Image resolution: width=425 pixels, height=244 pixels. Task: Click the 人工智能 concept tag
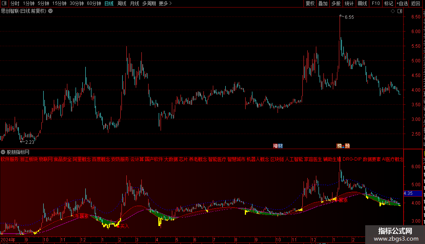(x=294, y=159)
